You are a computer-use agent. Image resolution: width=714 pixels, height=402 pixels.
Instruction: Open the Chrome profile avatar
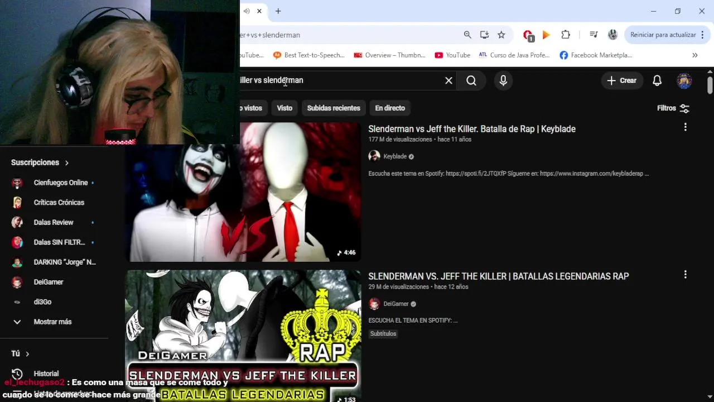point(612,35)
